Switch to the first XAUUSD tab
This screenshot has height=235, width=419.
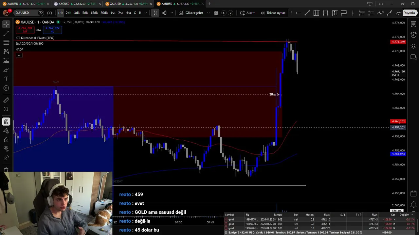click(25, 4)
